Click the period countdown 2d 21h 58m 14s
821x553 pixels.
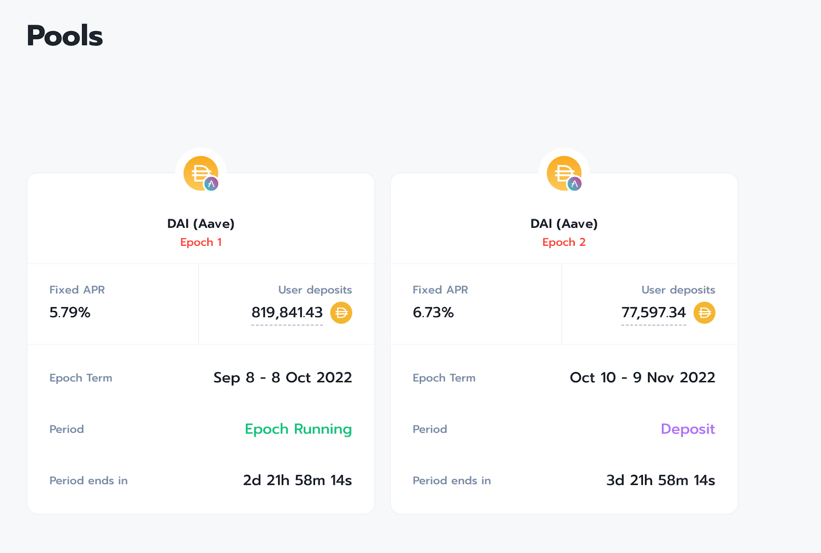point(297,480)
